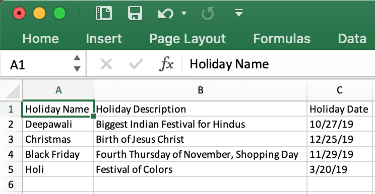Select row 4 header

click(11, 154)
